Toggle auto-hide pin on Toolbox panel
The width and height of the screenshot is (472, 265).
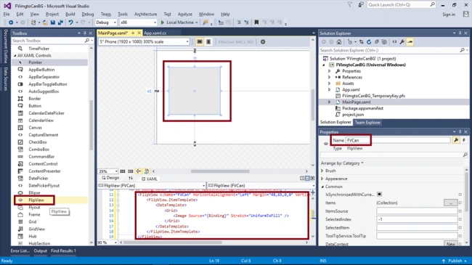click(x=84, y=33)
